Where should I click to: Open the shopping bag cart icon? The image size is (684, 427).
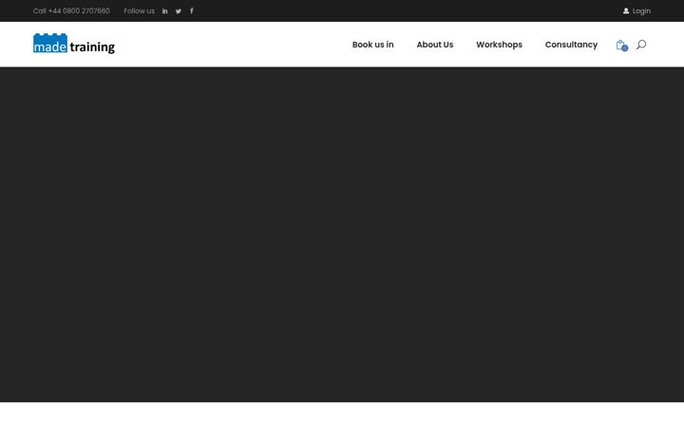621,46
